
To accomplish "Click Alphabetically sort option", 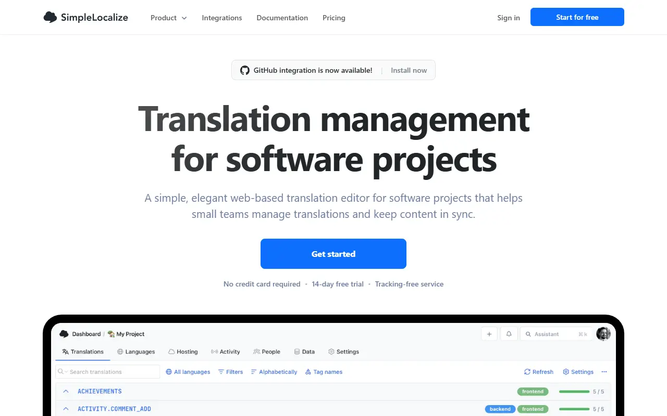I will [x=274, y=372].
